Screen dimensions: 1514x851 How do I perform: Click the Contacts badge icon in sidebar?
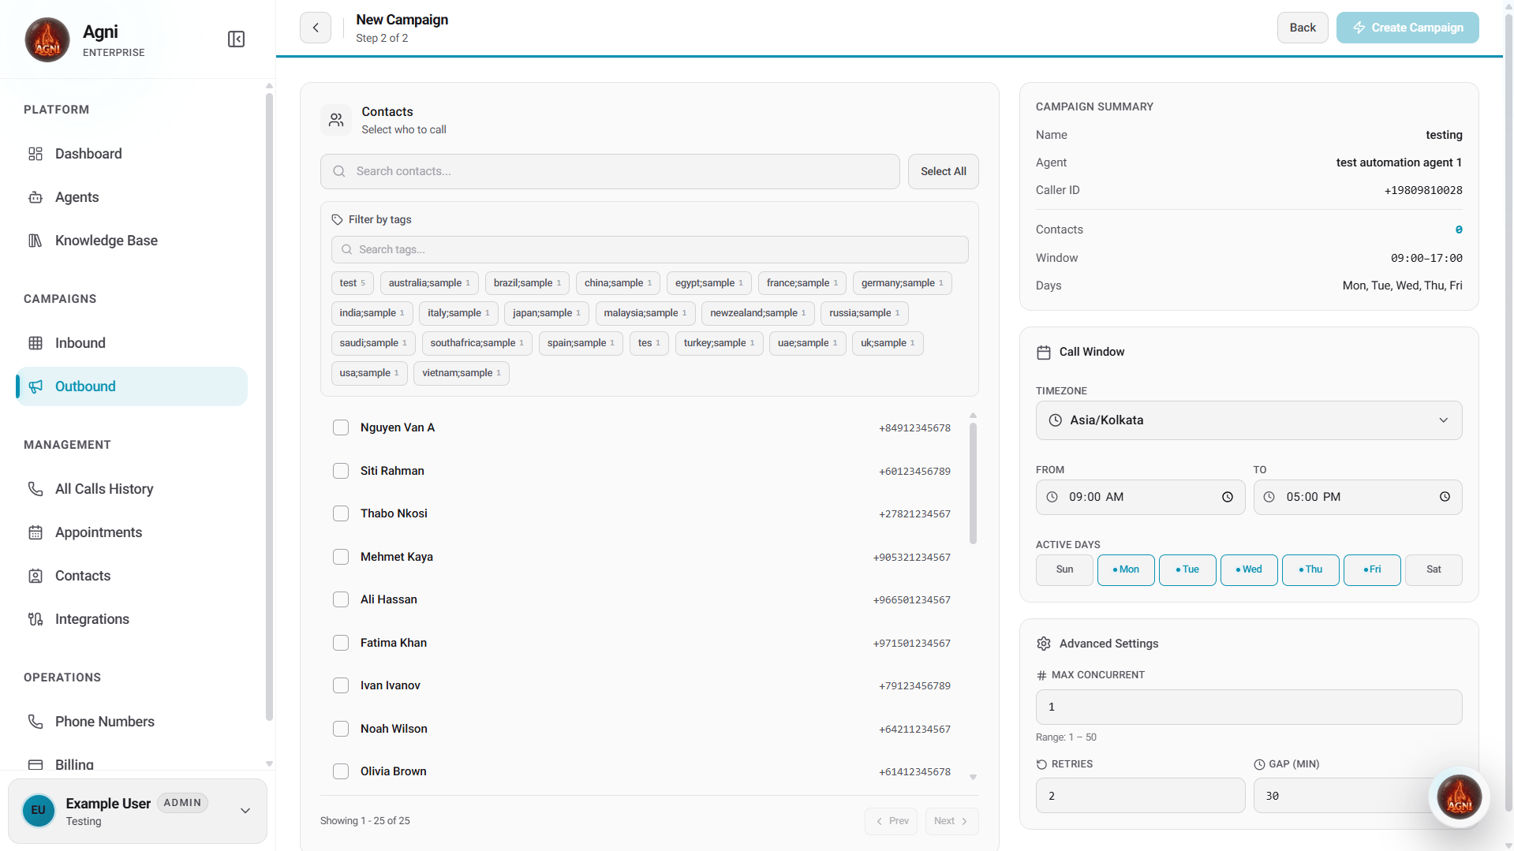tap(36, 576)
